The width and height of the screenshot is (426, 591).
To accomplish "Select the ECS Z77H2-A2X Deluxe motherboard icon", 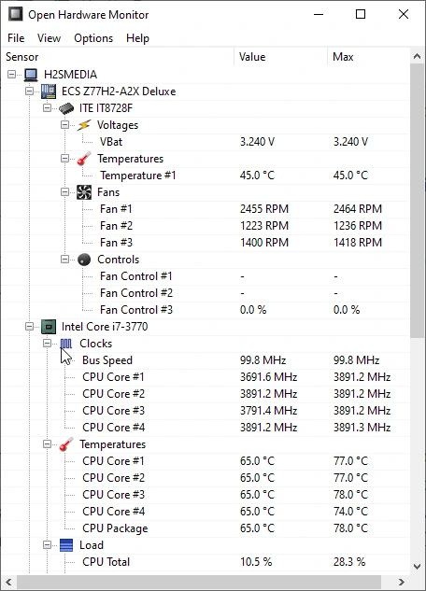I will pyautogui.click(x=49, y=91).
